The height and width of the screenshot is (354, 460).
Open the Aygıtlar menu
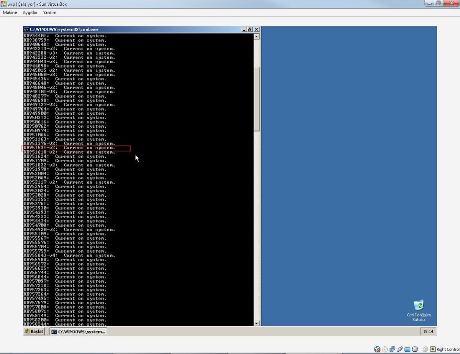click(x=30, y=12)
